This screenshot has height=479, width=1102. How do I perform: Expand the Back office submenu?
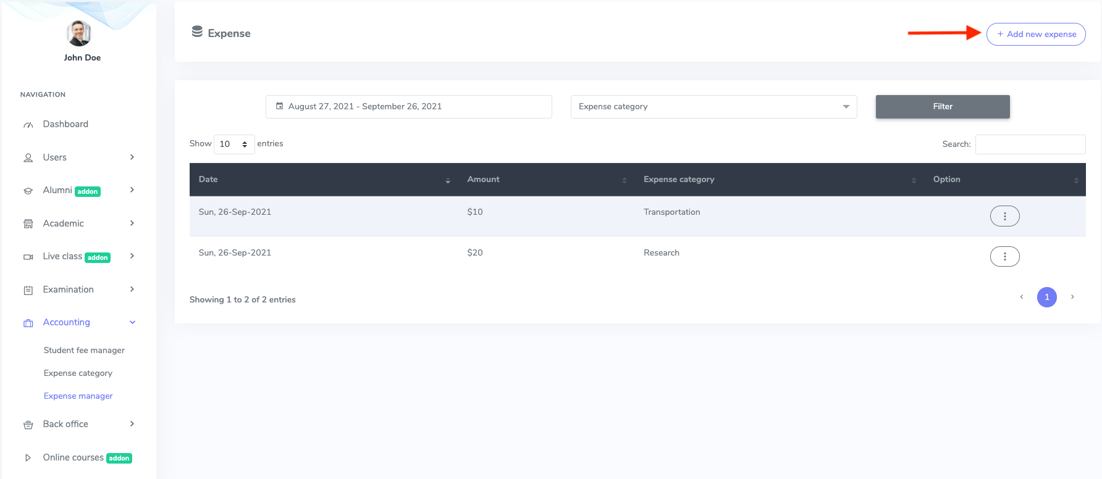pos(132,424)
